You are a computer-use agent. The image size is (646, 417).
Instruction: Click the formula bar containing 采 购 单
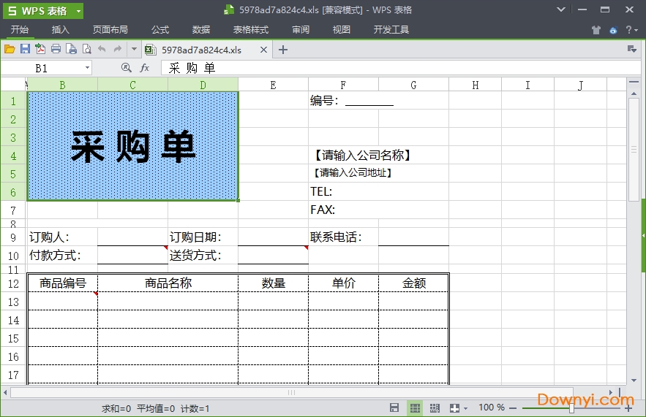[x=399, y=68]
